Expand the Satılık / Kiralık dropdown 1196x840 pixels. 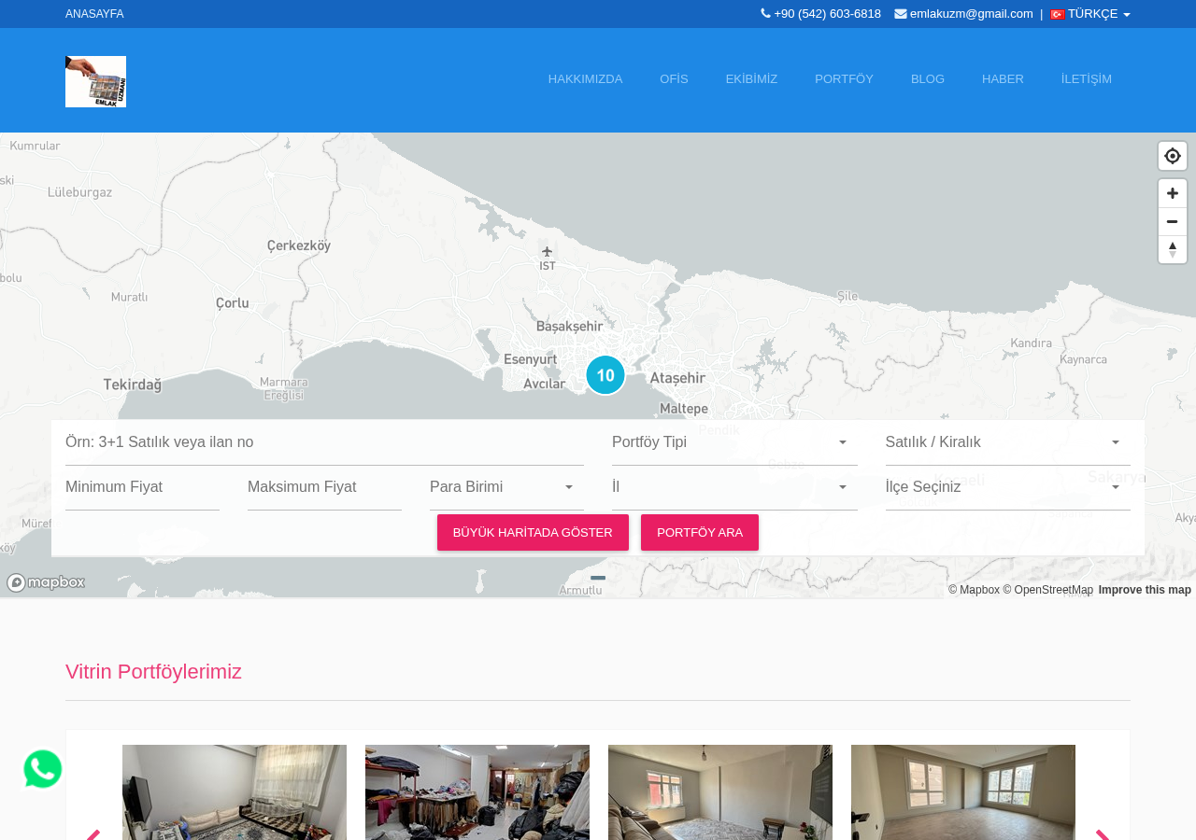1008,442
